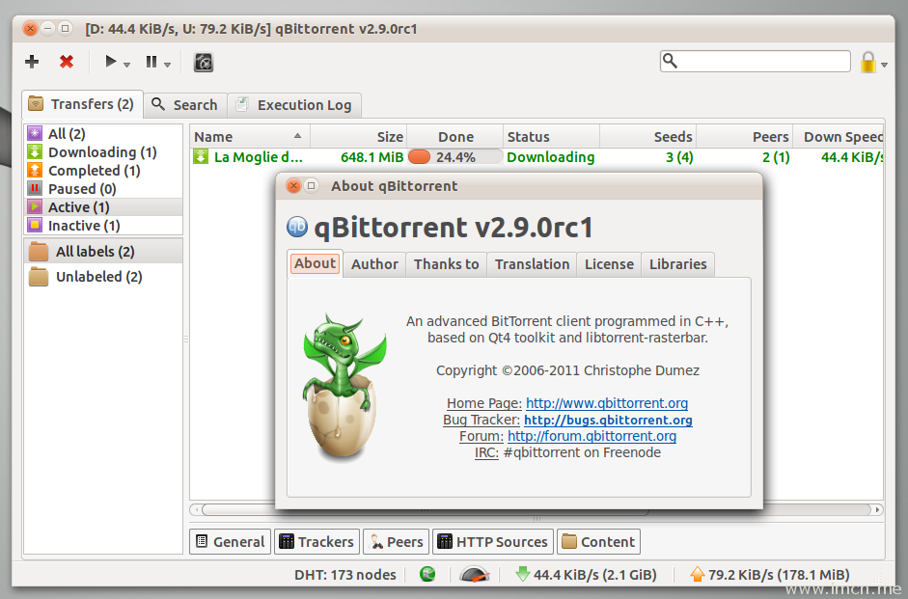Open the HTTP Sources properties button
Image resolution: width=908 pixels, height=599 pixels.
click(x=493, y=542)
